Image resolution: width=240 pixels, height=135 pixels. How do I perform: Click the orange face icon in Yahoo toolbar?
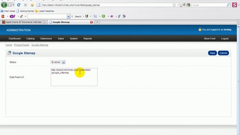tap(3, 16)
